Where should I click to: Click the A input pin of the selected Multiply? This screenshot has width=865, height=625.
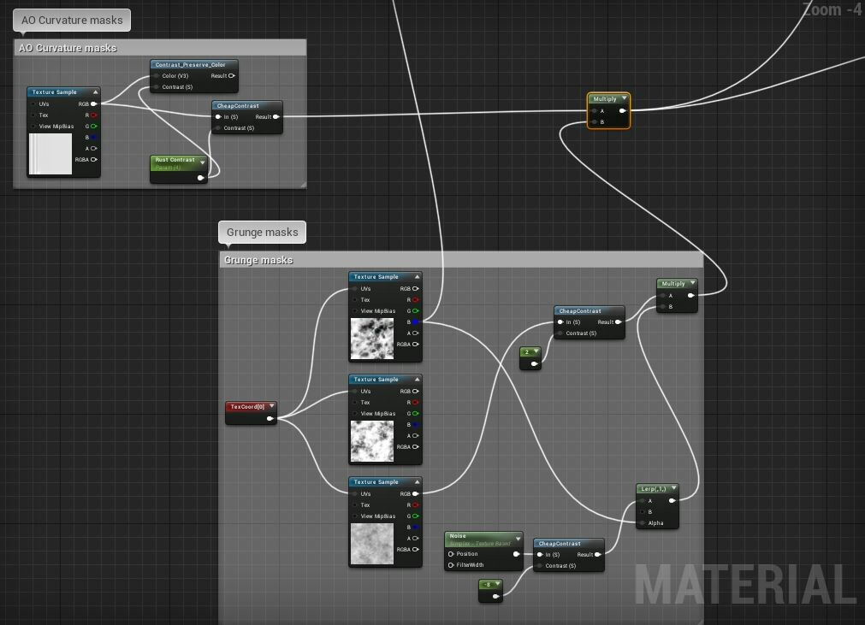tap(594, 111)
